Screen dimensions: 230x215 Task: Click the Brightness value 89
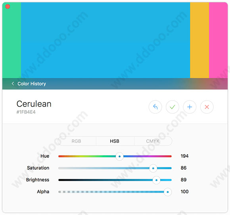click(x=184, y=180)
